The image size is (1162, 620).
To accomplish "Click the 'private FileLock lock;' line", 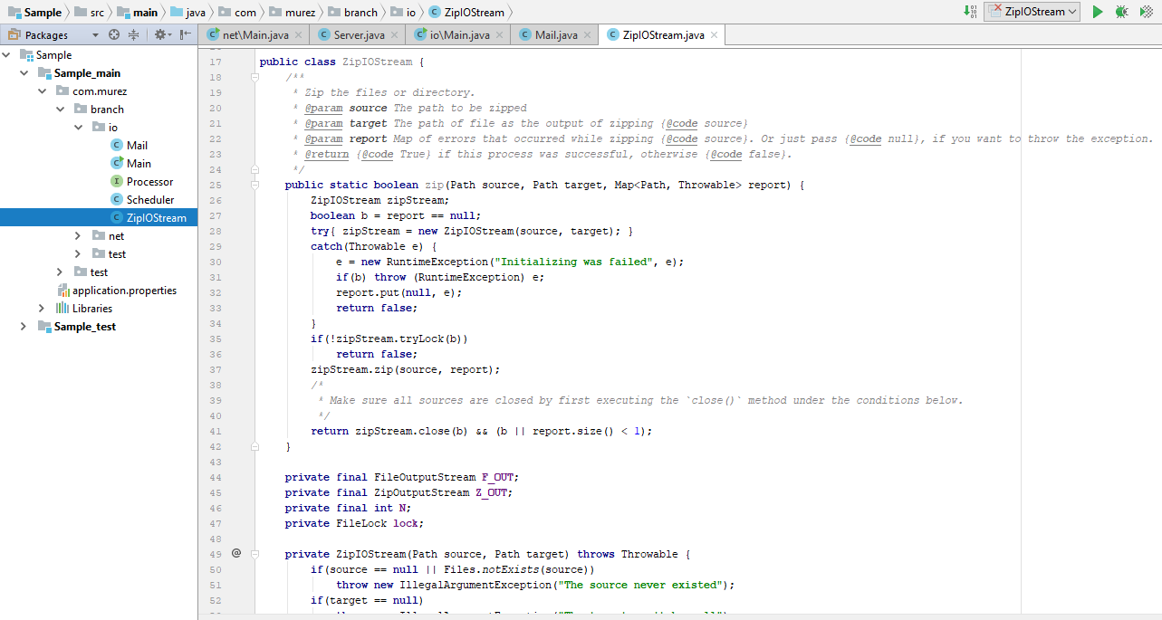I will click(354, 523).
